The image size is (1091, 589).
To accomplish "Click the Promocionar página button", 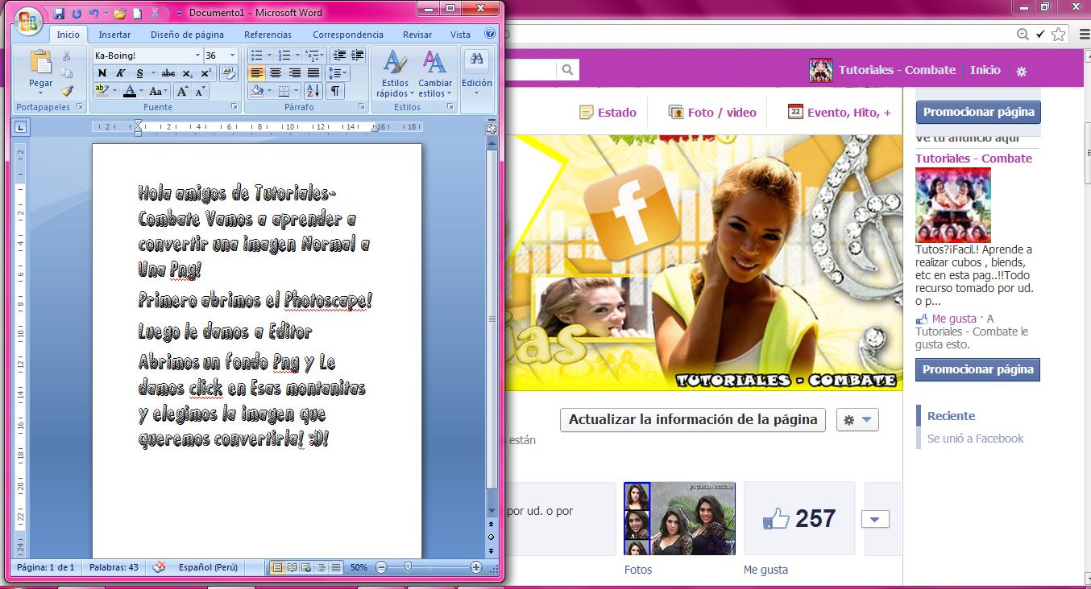I will (977, 112).
